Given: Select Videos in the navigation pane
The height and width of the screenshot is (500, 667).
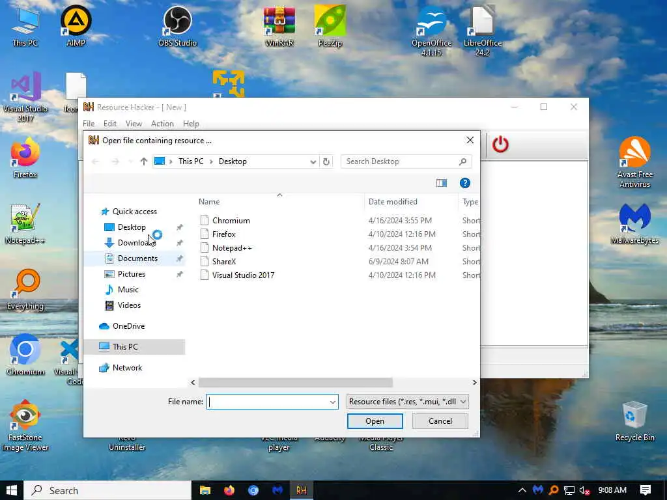Looking at the screenshot, I should [x=129, y=305].
